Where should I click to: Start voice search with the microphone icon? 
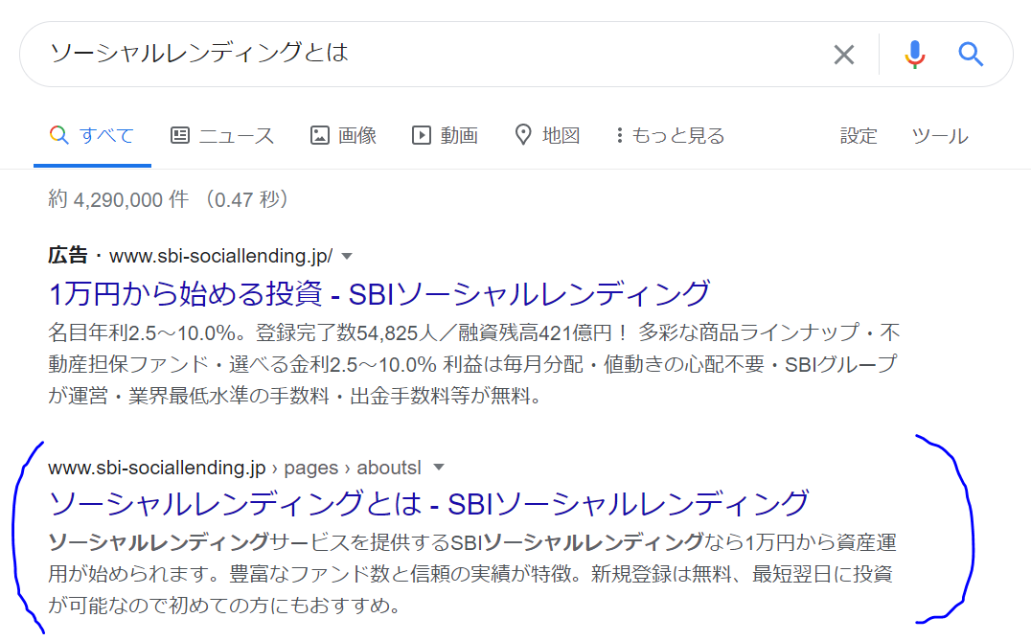pos(914,54)
